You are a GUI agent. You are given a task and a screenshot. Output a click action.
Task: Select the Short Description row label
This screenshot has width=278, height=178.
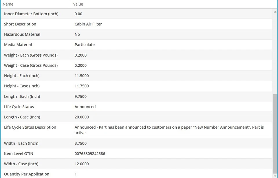pos(20,24)
